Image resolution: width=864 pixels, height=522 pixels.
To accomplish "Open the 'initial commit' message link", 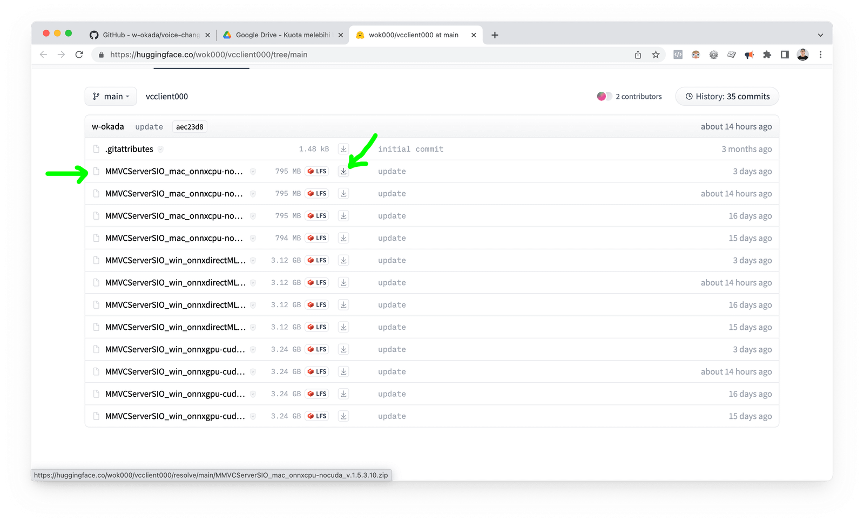I will tap(410, 149).
